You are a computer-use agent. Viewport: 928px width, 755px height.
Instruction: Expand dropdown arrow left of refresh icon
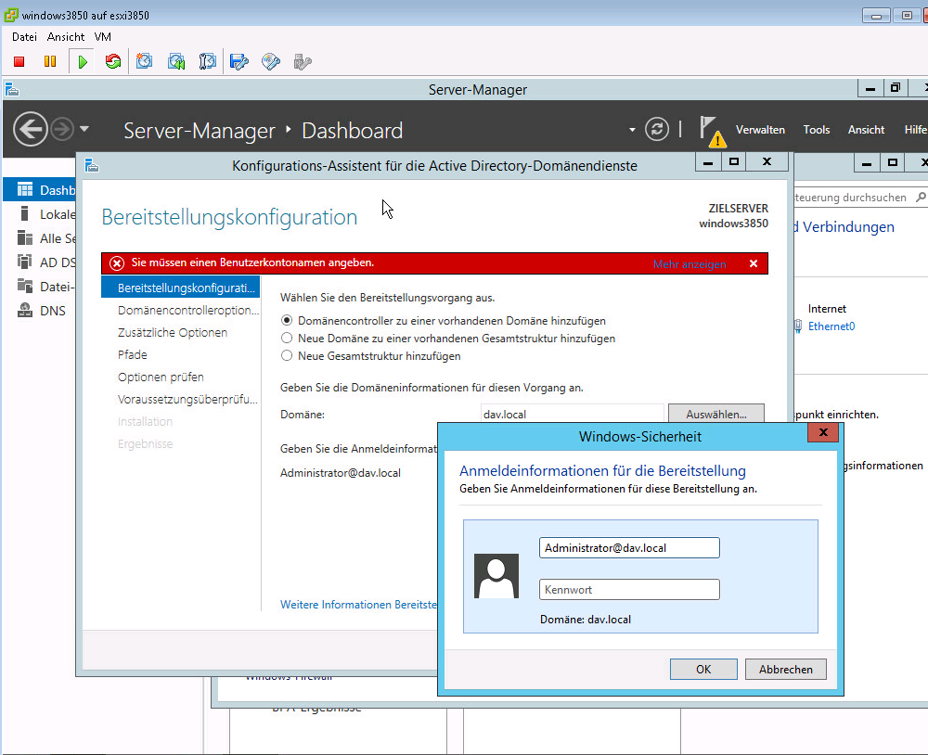(632, 130)
